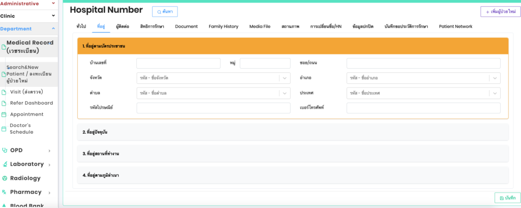This screenshot has width=521, height=208.
Task: Switch to the Family History tab
Action: (223, 26)
